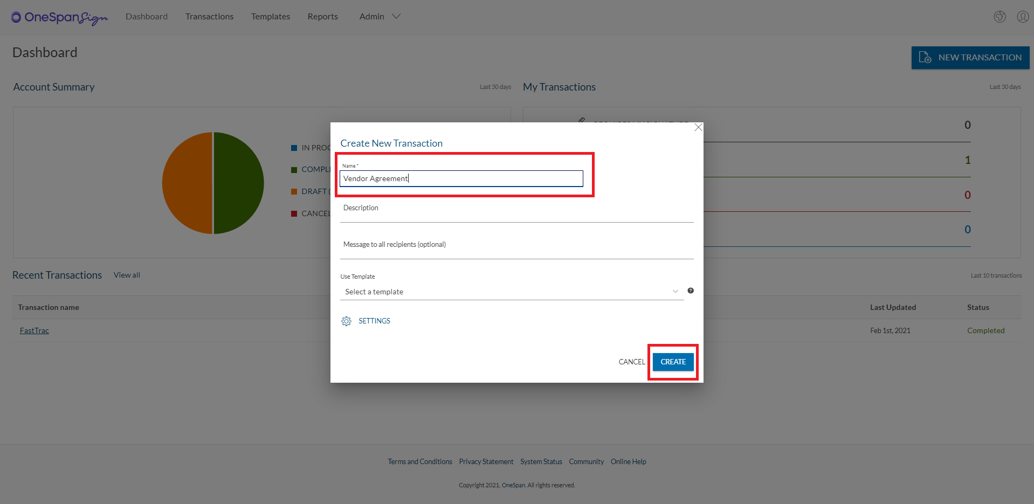
Task: Click the red Cancelled legend swatch
Action: (x=294, y=213)
